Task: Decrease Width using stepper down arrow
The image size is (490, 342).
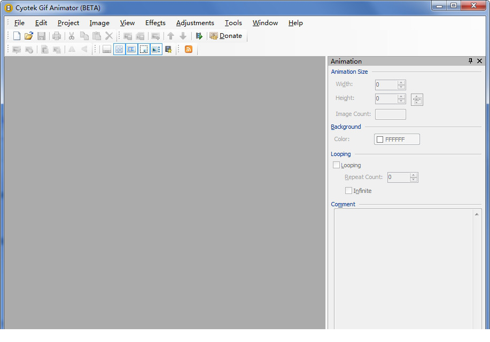Action: pos(401,87)
